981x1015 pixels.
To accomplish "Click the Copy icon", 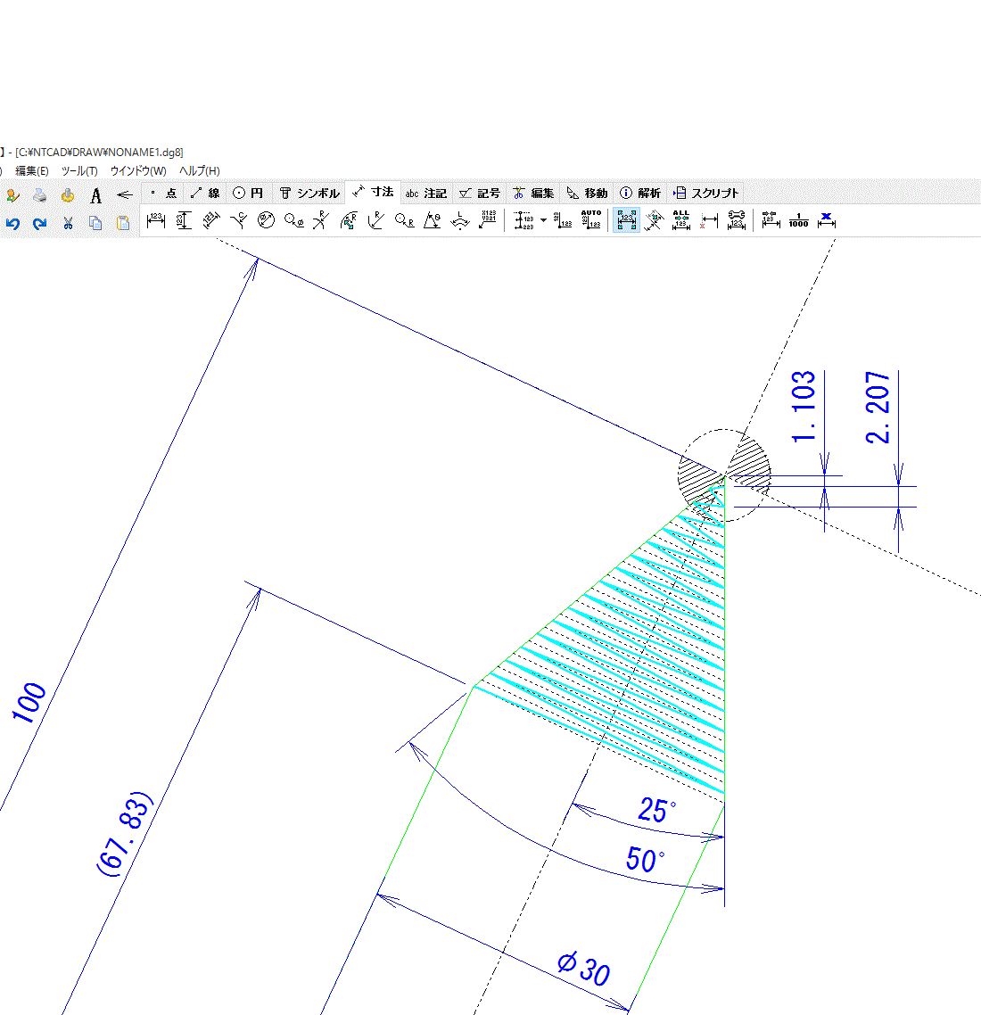I will (95, 223).
